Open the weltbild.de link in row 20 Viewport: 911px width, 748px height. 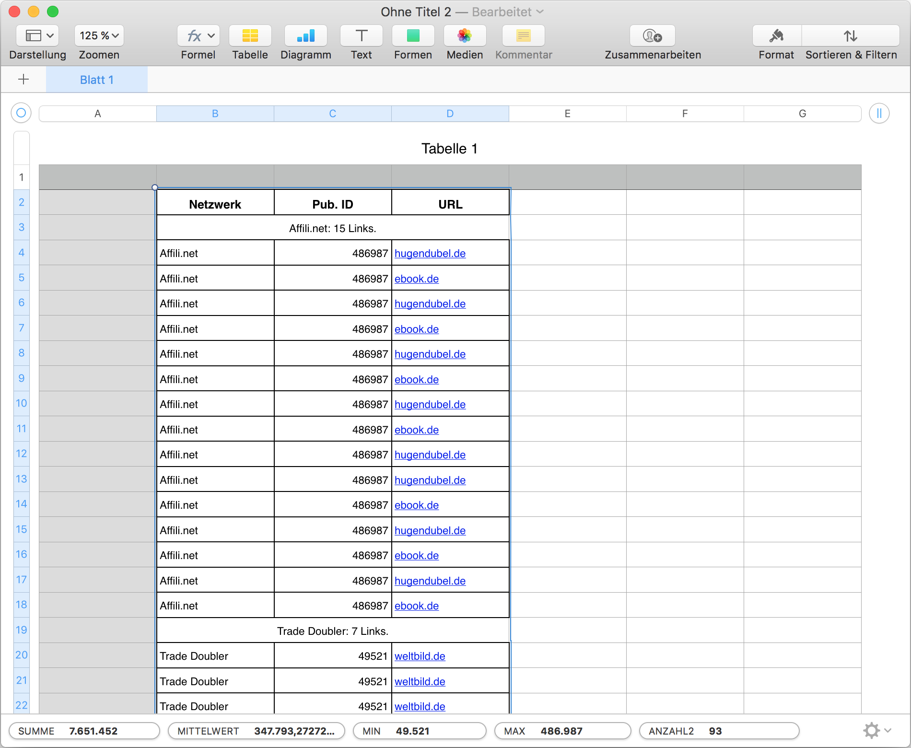[420, 656]
